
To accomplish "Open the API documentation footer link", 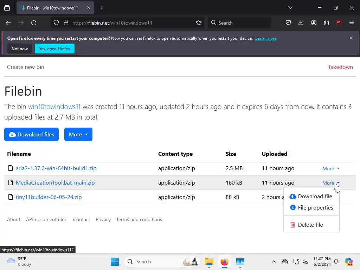I will 47,219.
